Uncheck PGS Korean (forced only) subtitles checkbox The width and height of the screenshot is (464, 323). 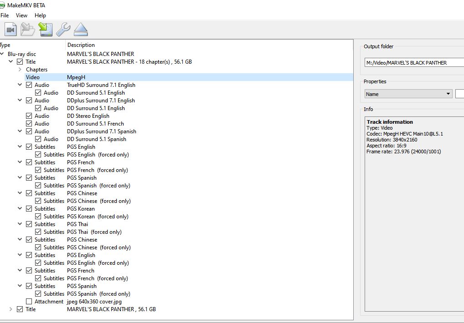coord(38,217)
